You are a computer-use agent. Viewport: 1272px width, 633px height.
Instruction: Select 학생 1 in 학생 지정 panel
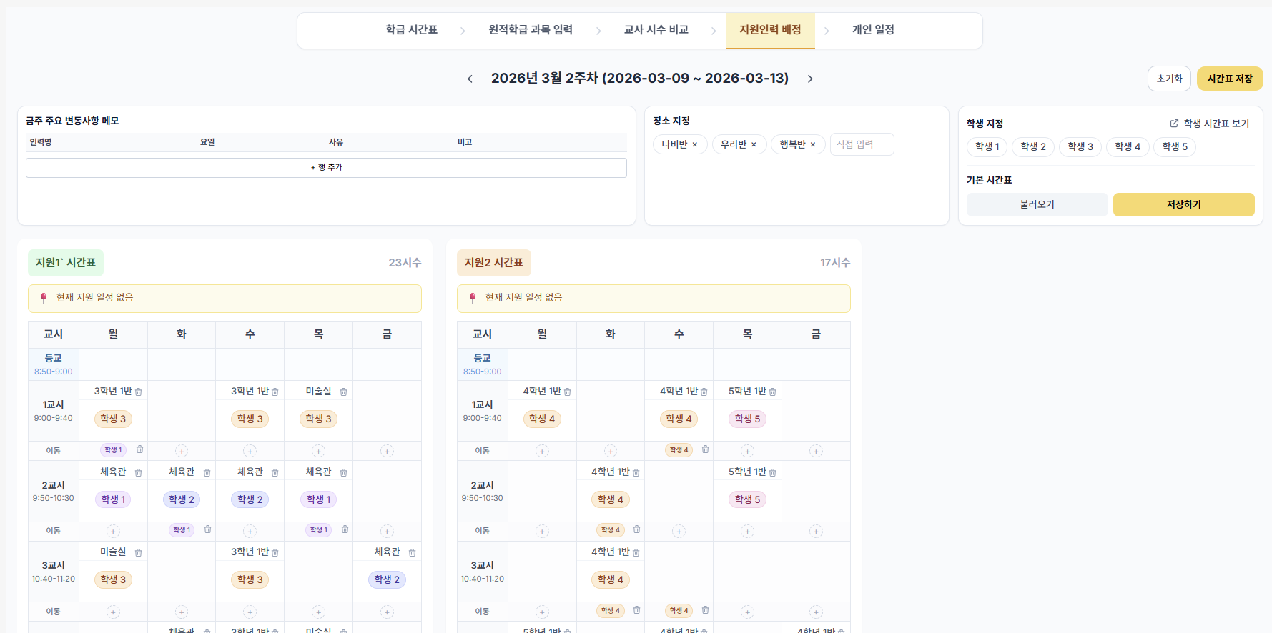(x=987, y=146)
